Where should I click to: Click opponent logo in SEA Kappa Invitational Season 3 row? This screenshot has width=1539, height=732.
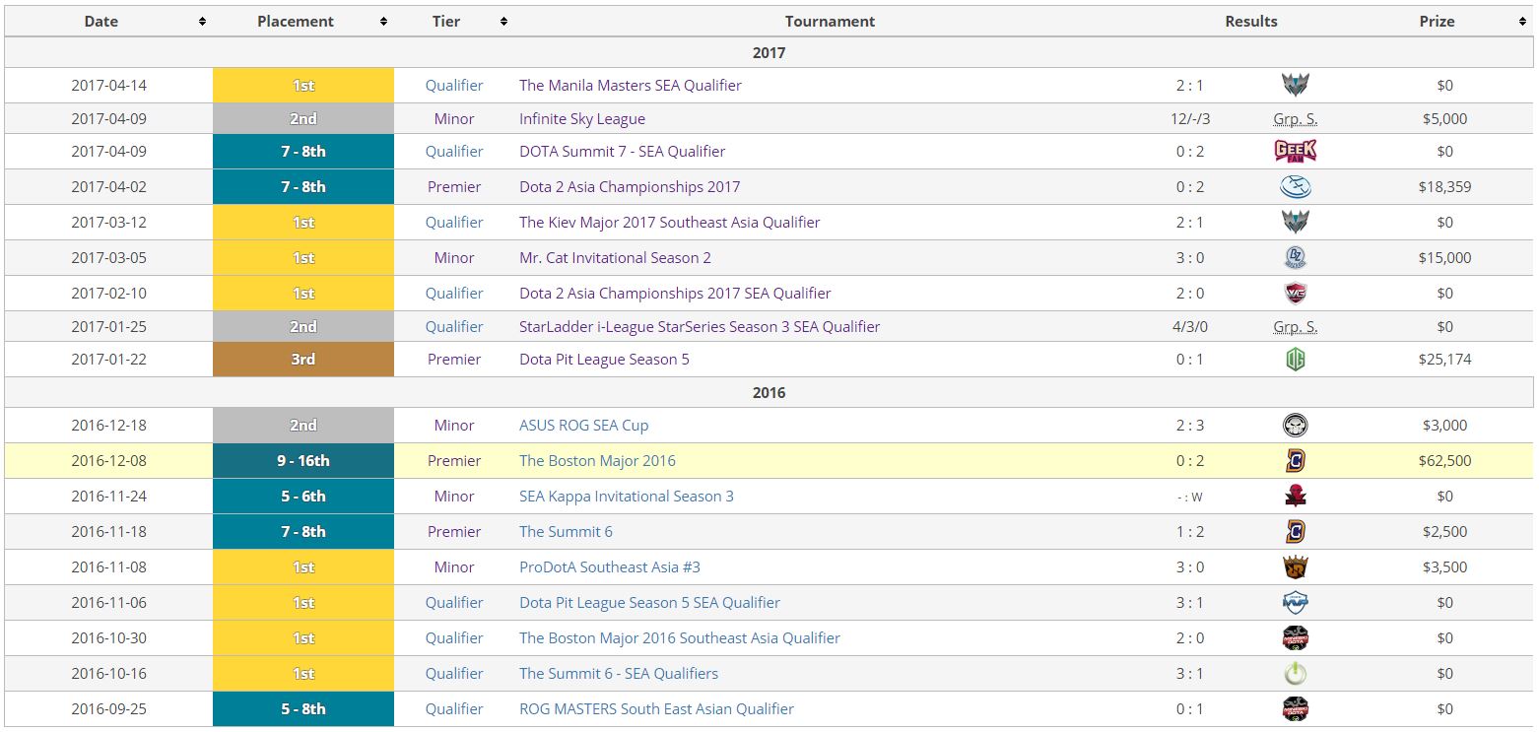point(1295,497)
